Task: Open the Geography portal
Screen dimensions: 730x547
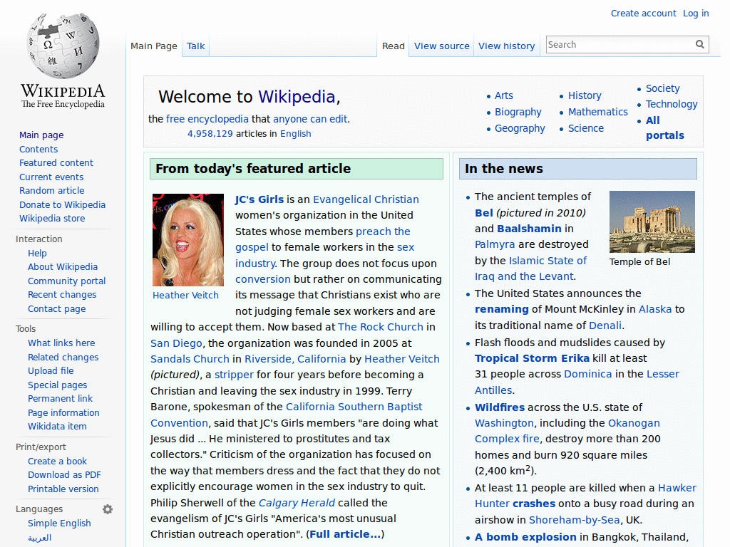Action: pyautogui.click(x=520, y=128)
